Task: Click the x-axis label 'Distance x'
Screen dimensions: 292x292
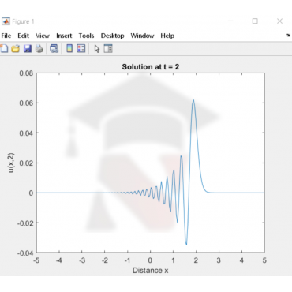Action: coord(151,271)
